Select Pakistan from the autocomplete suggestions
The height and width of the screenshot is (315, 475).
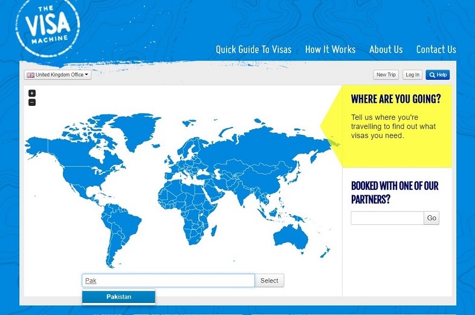pyautogui.click(x=119, y=297)
